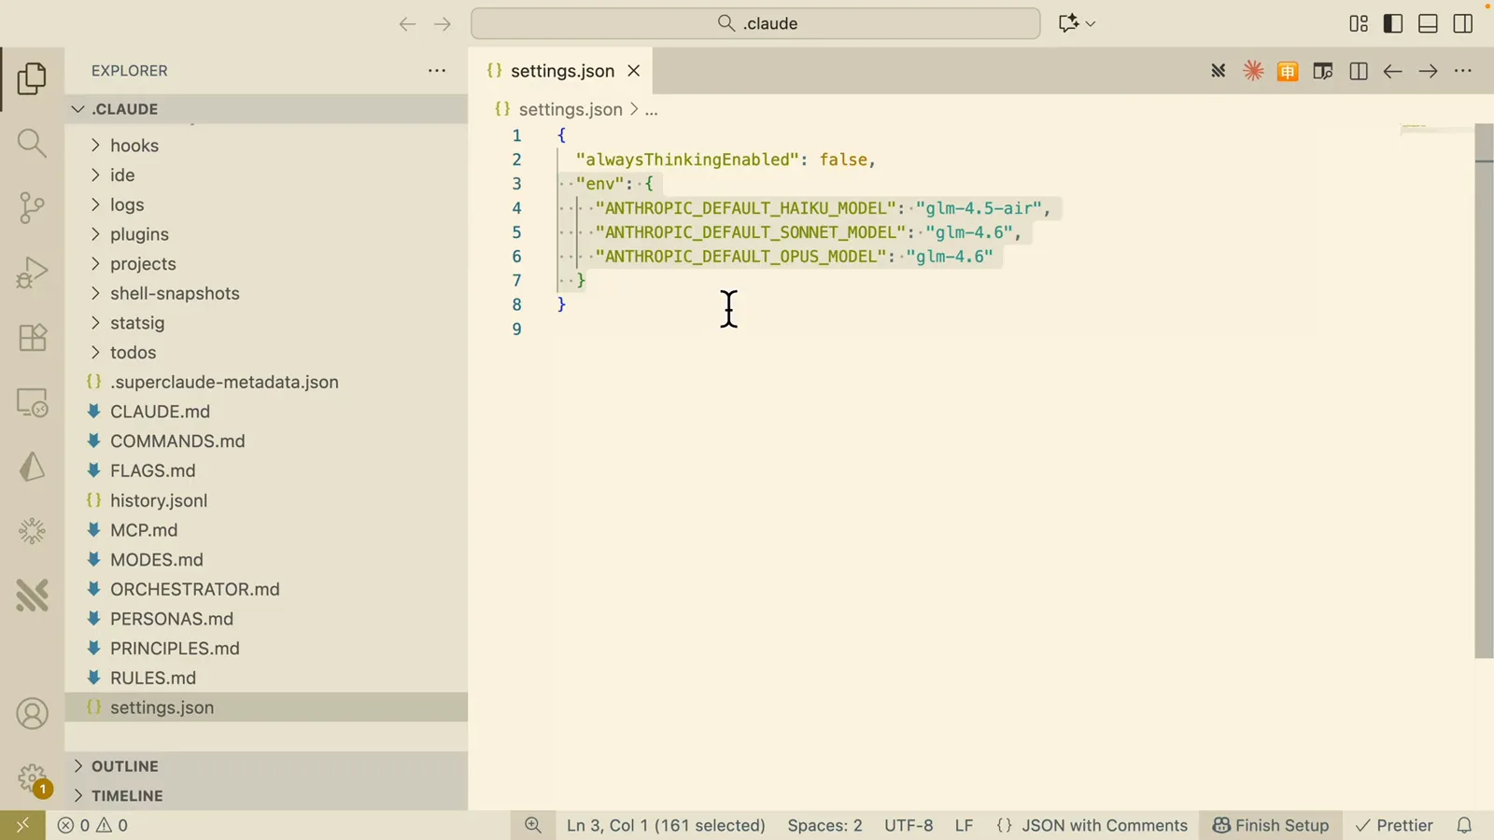Click the remote window indicator in status bar

pyautogui.click(x=22, y=825)
